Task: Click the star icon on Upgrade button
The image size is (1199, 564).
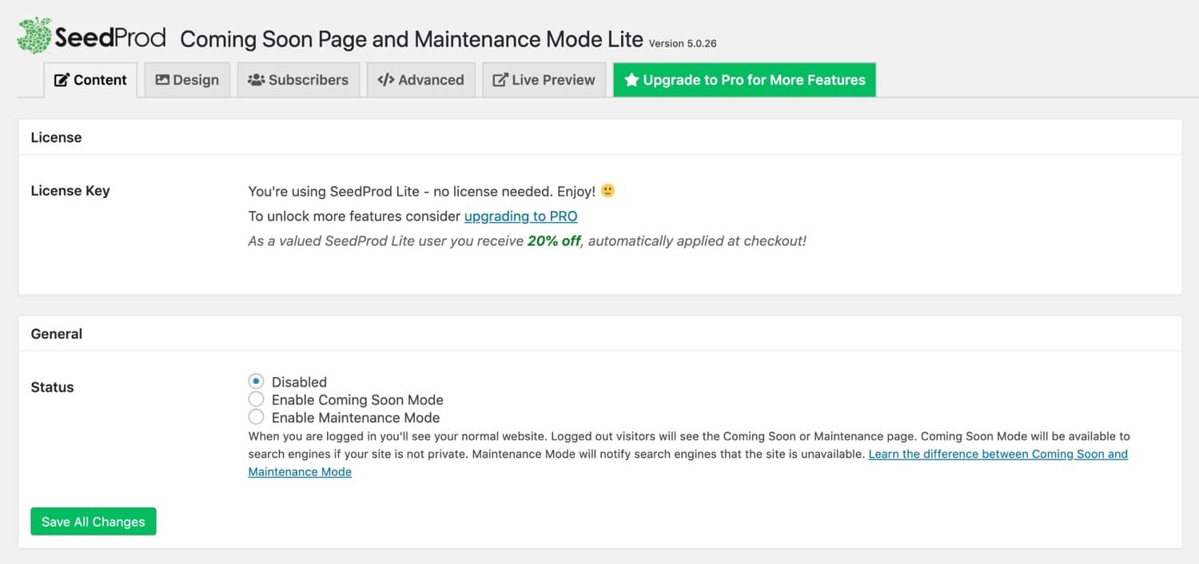Action: (631, 79)
